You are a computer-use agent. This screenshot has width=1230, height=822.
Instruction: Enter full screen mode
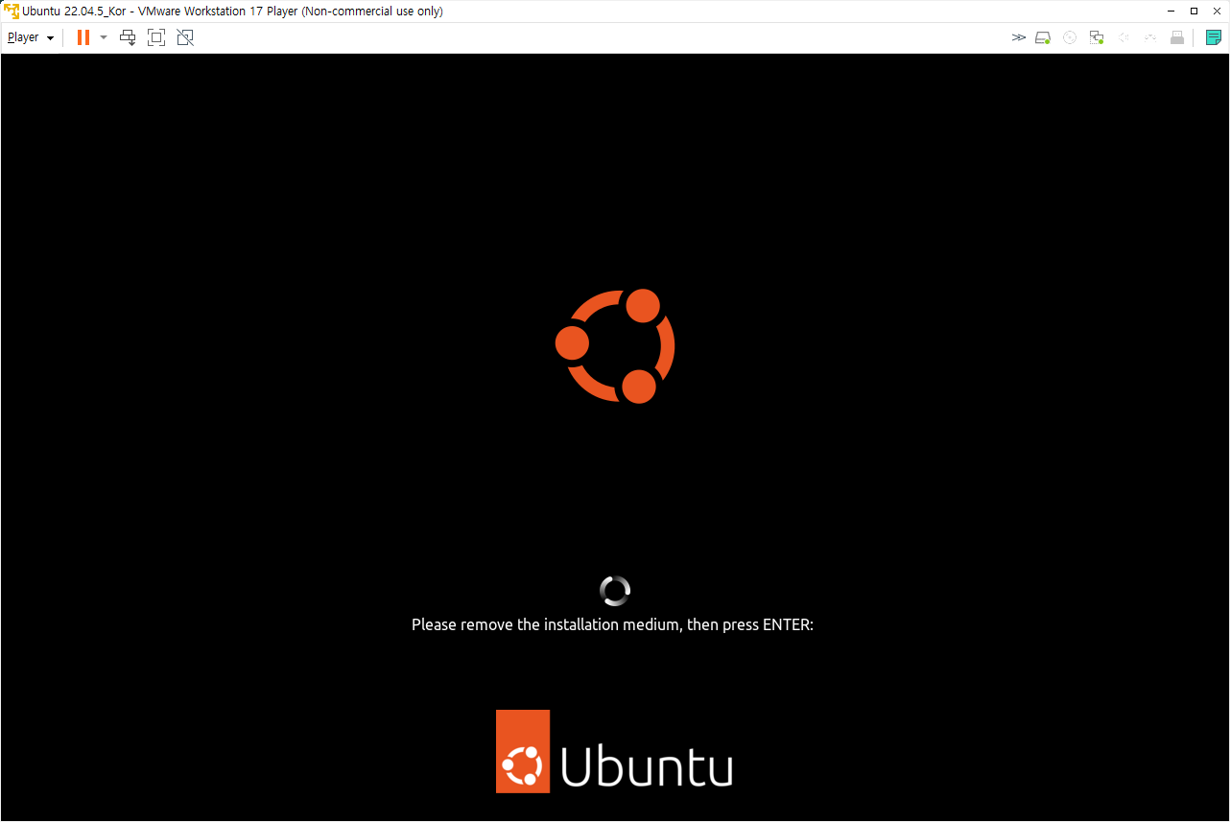point(156,37)
